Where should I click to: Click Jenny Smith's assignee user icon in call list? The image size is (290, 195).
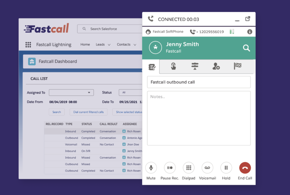(124, 151)
